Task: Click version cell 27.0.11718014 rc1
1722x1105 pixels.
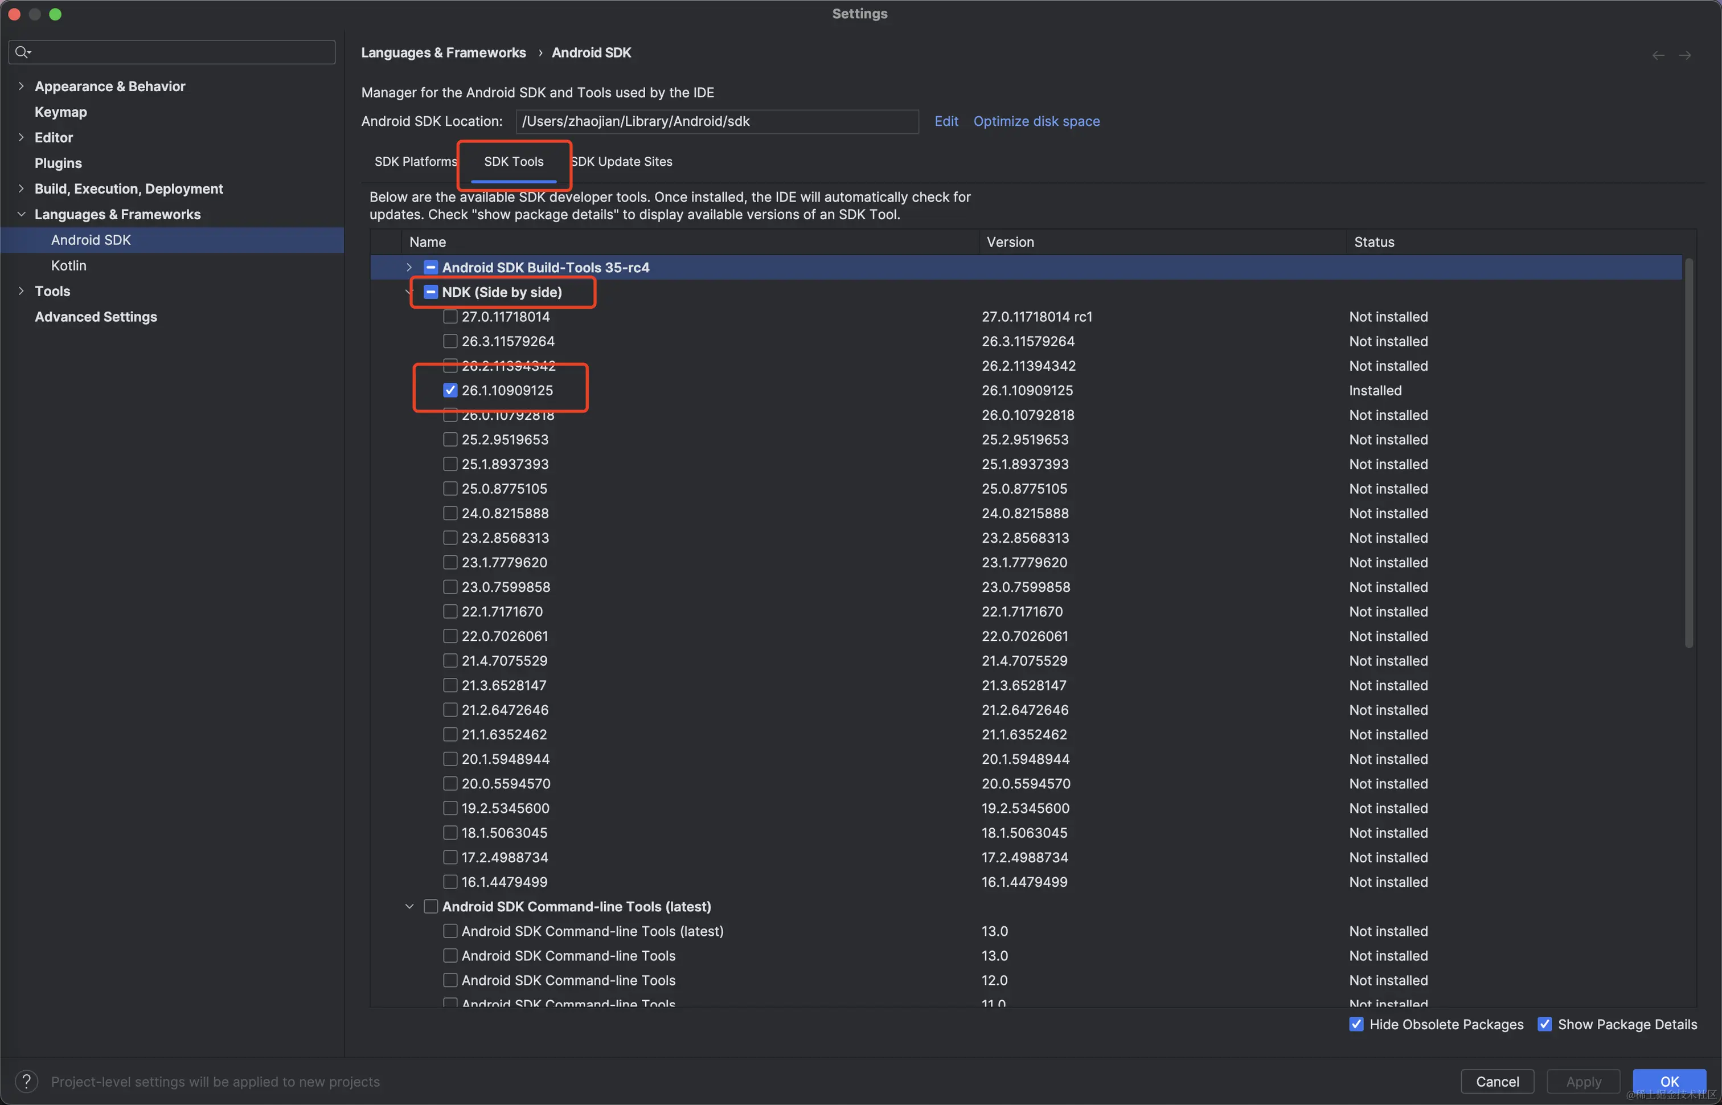Action: click(x=1036, y=317)
